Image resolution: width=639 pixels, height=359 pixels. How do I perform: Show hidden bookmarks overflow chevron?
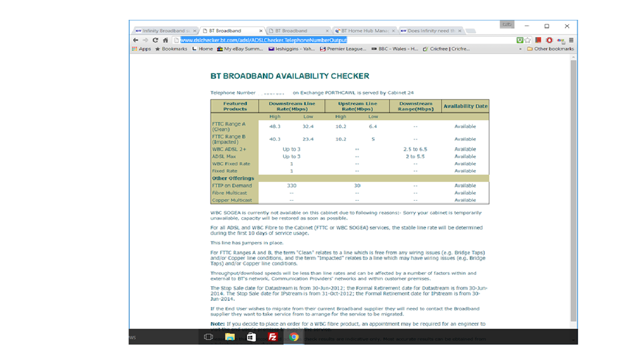tap(520, 49)
